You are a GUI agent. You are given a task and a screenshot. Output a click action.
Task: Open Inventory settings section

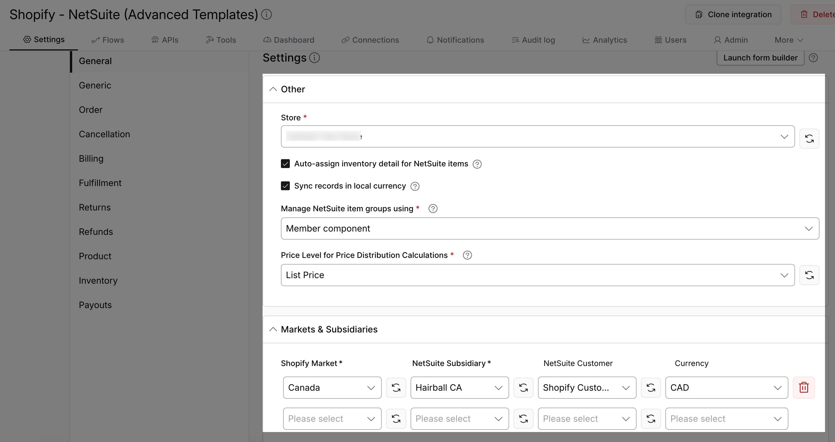tap(98, 281)
